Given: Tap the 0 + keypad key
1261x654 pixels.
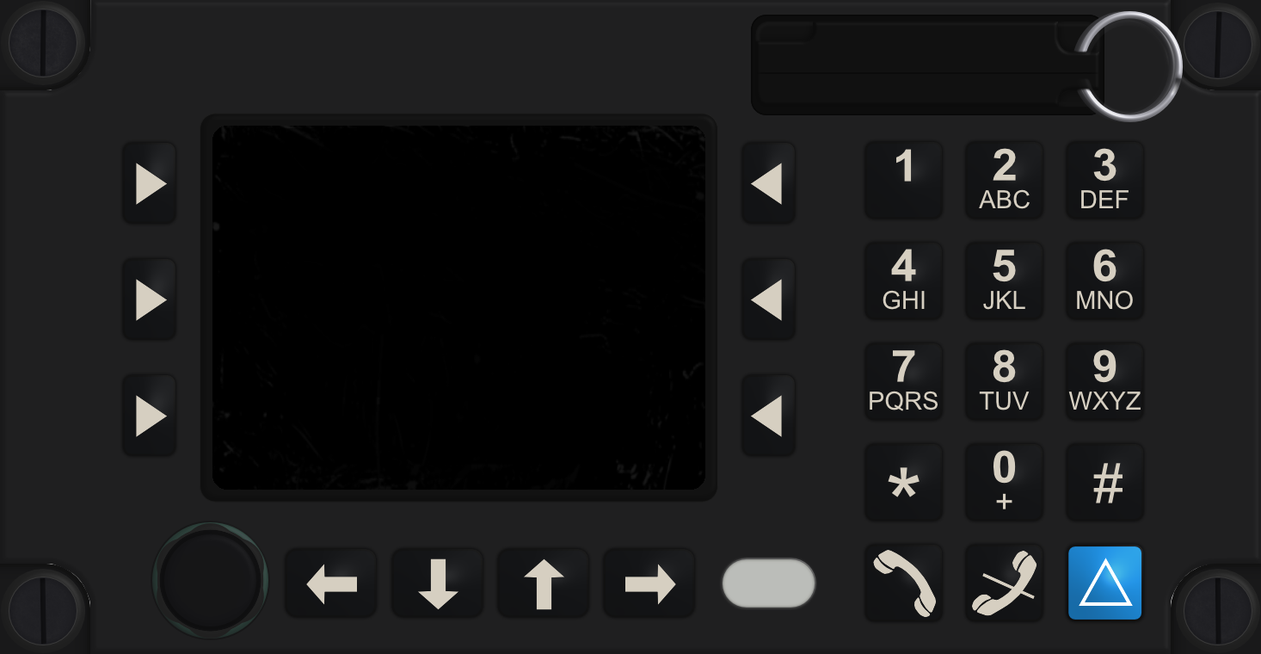Looking at the screenshot, I should [x=1004, y=482].
